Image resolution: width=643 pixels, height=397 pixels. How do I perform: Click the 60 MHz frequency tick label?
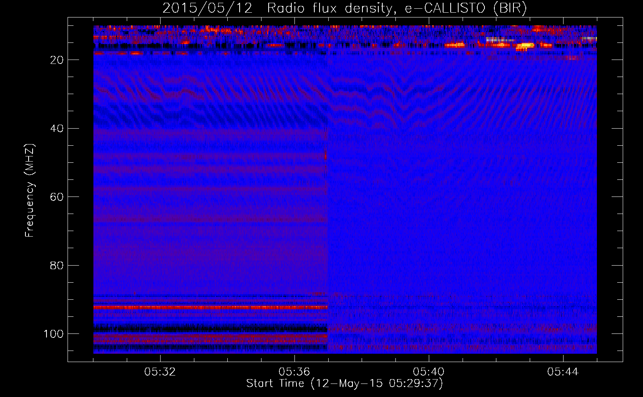[57, 197]
